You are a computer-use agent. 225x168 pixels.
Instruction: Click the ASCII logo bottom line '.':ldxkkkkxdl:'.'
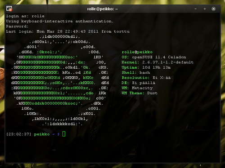(62, 124)
